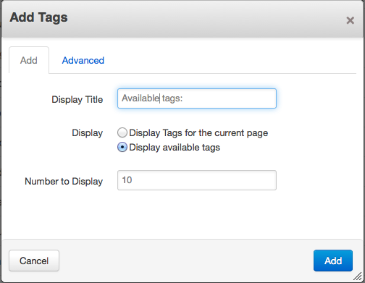This screenshot has width=365, height=283.
Task: Choose Display available tags radio option
Action: coord(122,147)
